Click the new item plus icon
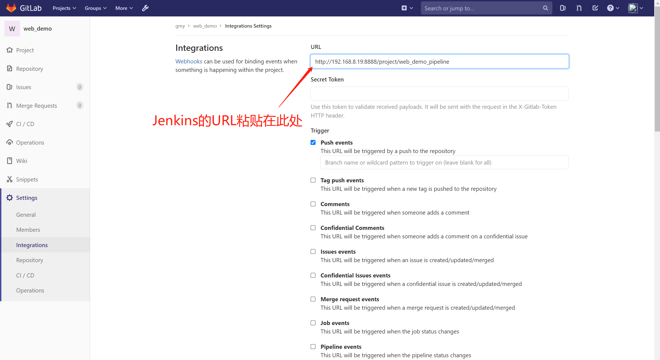 click(404, 8)
